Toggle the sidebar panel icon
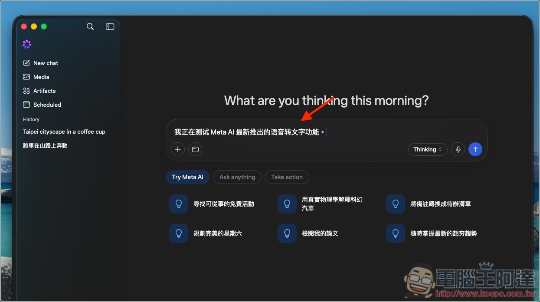Viewport: 540px width, 302px height. (x=110, y=26)
